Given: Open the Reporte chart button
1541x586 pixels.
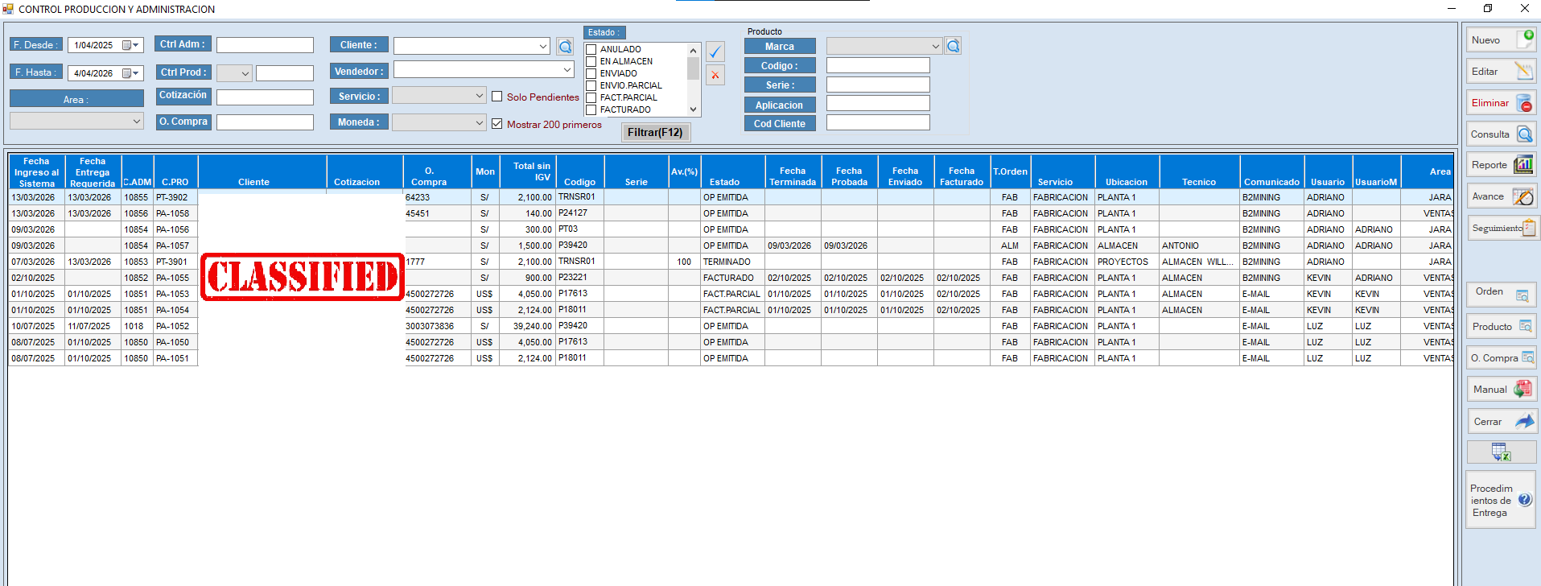Looking at the screenshot, I should 1500,165.
